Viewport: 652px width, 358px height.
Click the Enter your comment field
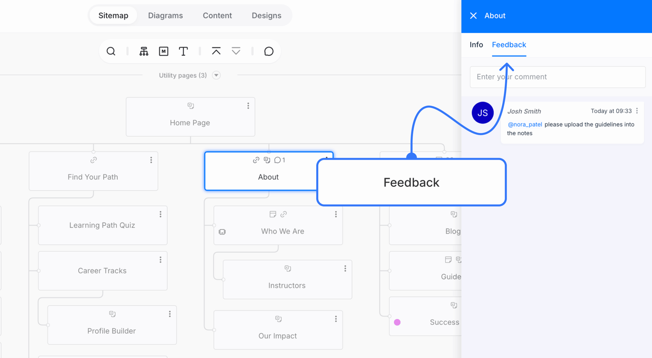pyautogui.click(x=558, y=77)
